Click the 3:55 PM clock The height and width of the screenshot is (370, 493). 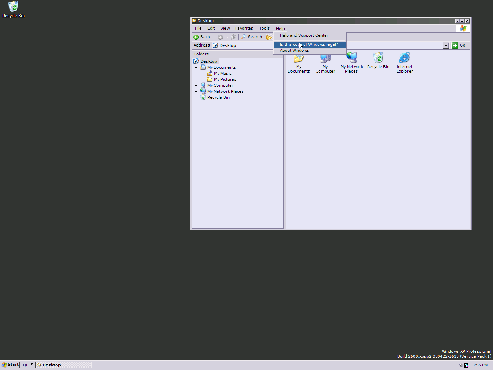(x=480, y=365)
